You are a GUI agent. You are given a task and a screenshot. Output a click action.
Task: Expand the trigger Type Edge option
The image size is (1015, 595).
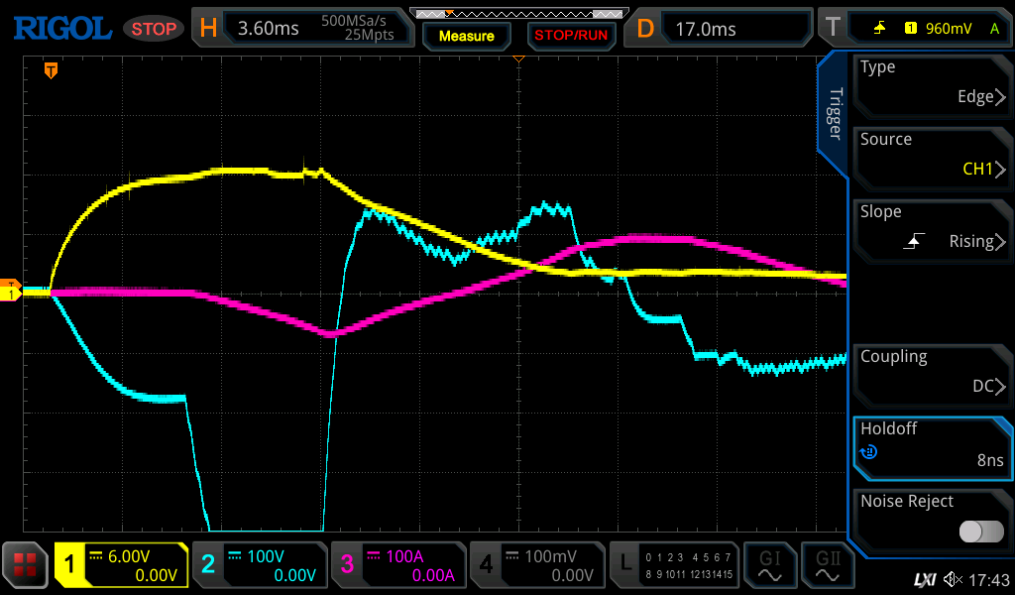pyautogui.click(x=931, y=83)
